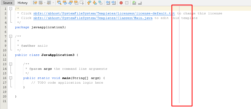Toggle highlight search icon
Image resolution: width=251 pixels, height=109 pixels.
click(x=76, y=3)
